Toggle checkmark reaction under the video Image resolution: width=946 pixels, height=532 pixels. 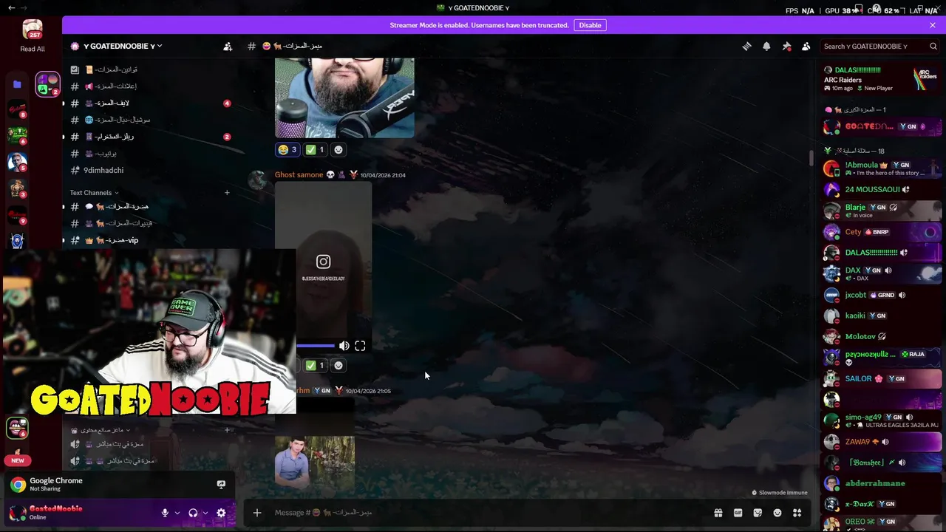pos(316,365)
